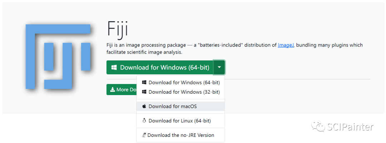The image size is (386, 143).
Task: Select the 'Download for macOS' menu option
Action: [173, 107]
